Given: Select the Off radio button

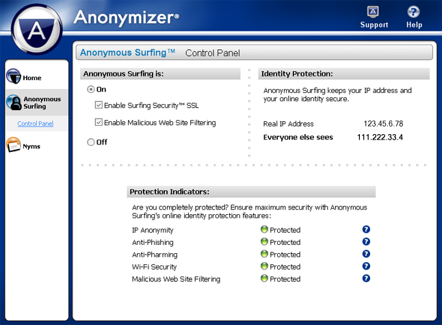Looking at the screenshot, I should click(x=90, y=142).
